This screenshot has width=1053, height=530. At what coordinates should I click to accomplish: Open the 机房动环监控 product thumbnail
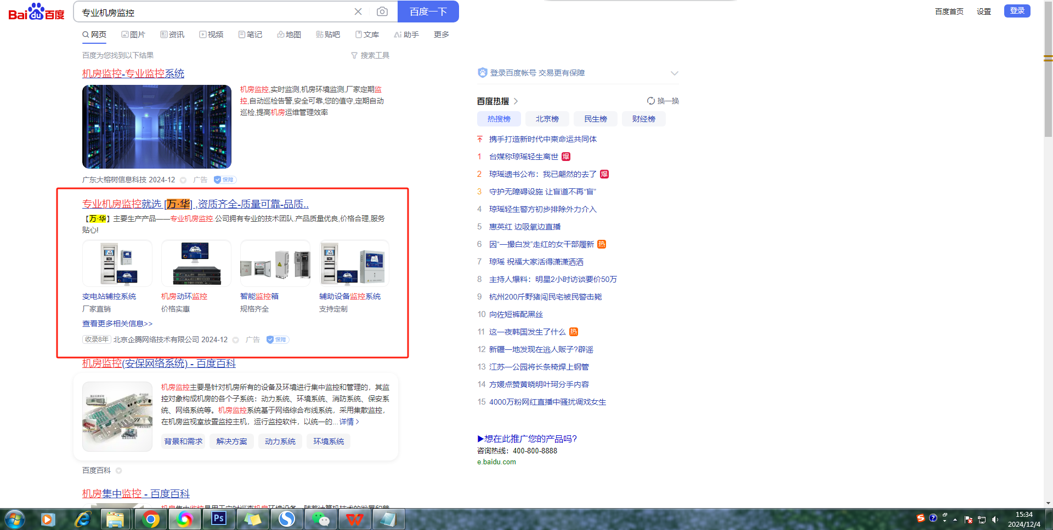(196, 263)
